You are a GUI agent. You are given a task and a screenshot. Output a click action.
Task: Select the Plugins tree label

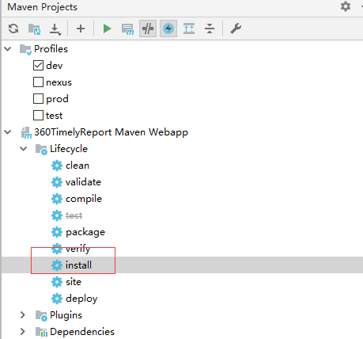(x=66, y=315)
